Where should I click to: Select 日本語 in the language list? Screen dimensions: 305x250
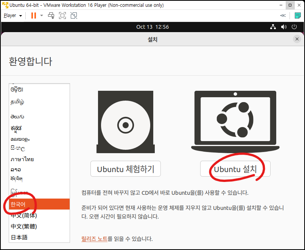pos(39,238)
